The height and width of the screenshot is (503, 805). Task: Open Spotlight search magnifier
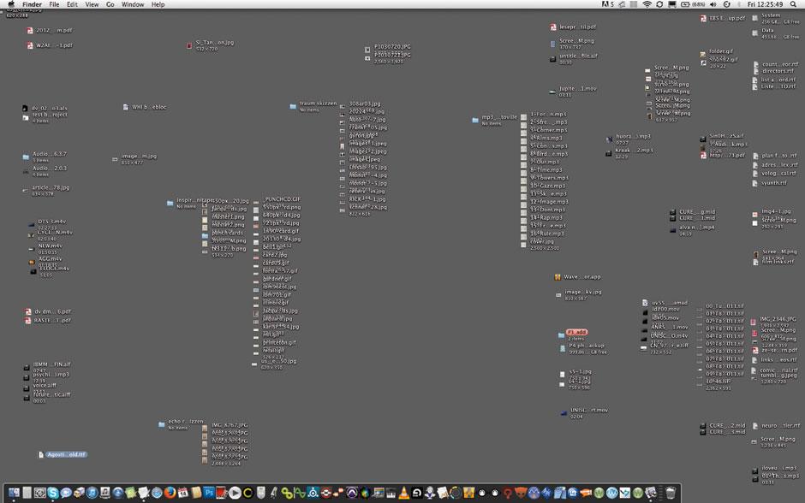(794, 4)
